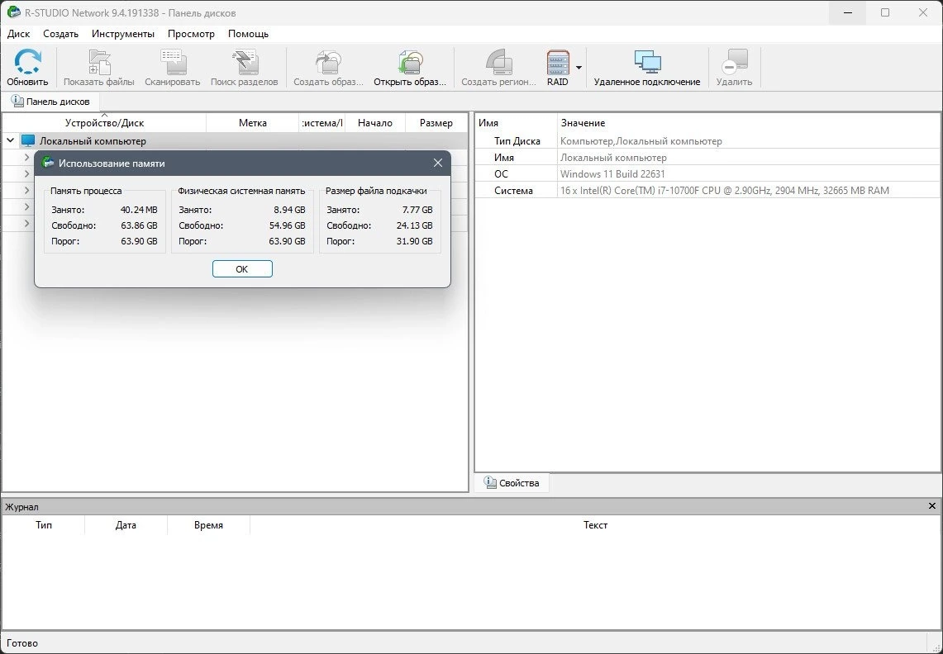Click the Создать регион toolbar icon
This screenshot has width=943, height=654.
(498, 62)
